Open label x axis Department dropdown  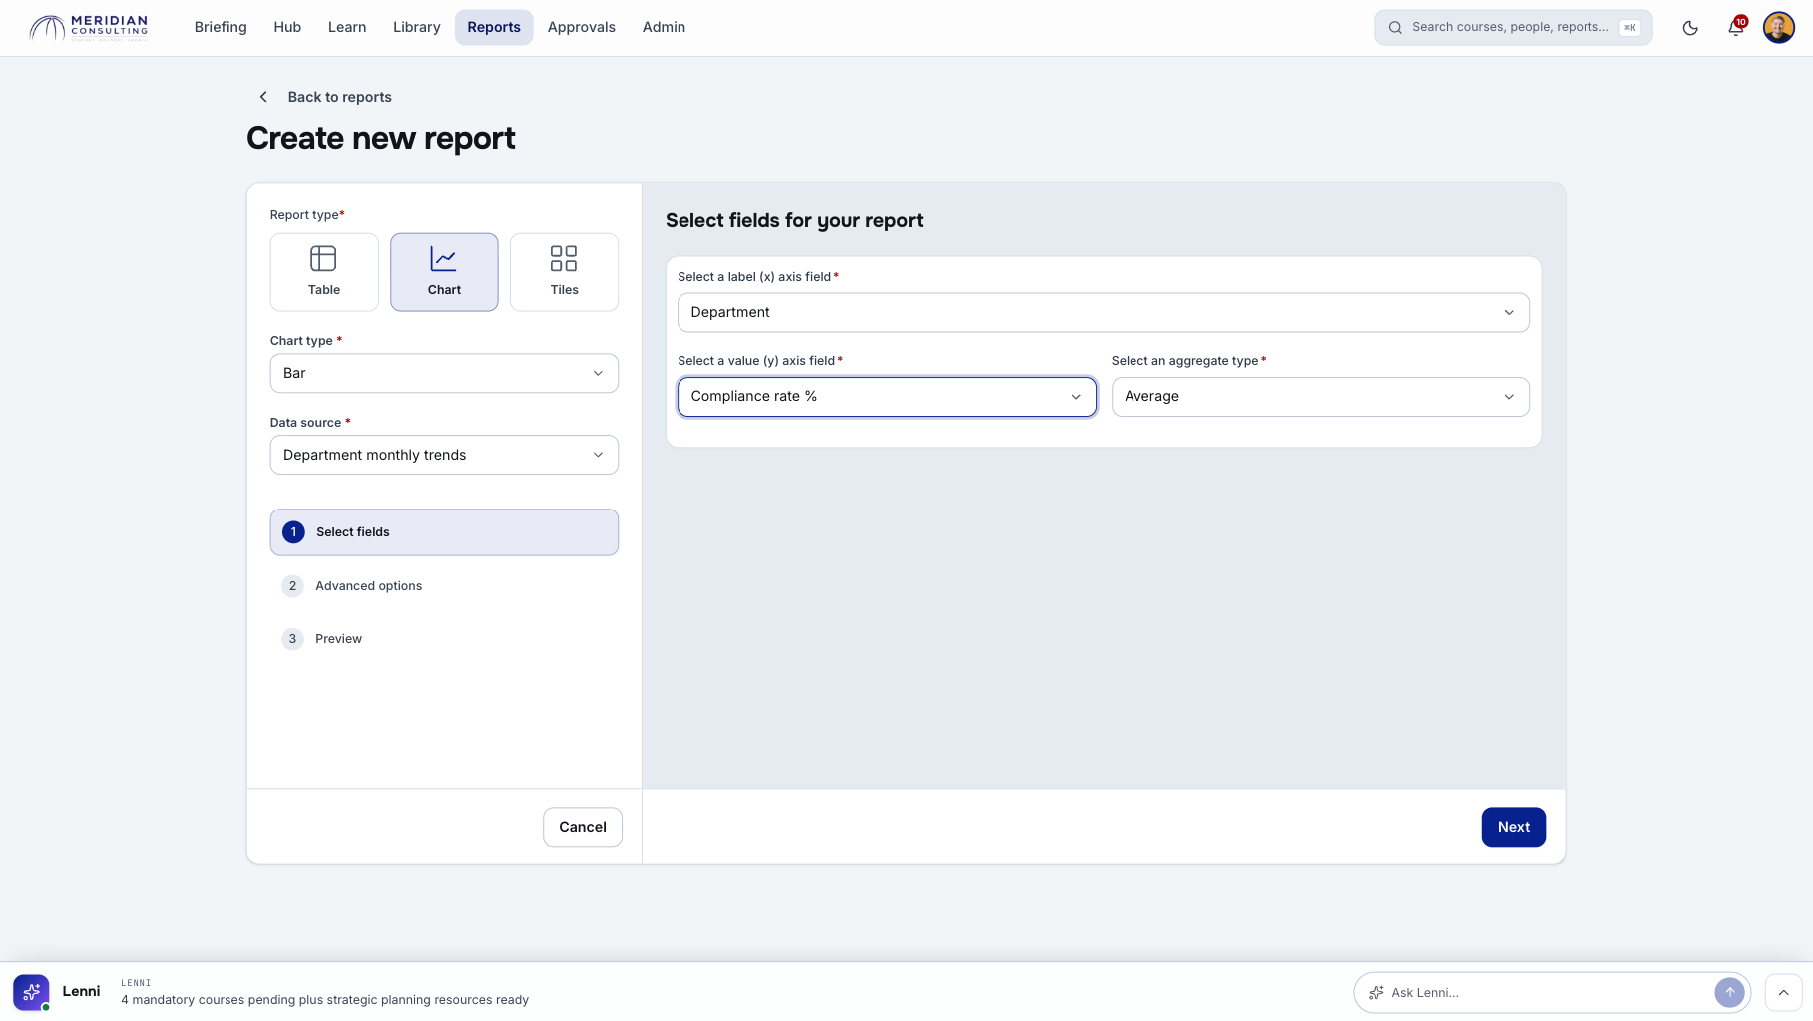coord(1103,312)
